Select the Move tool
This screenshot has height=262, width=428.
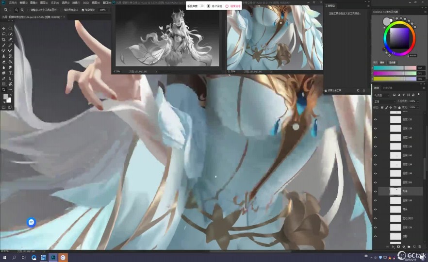(x=4, y=28)
